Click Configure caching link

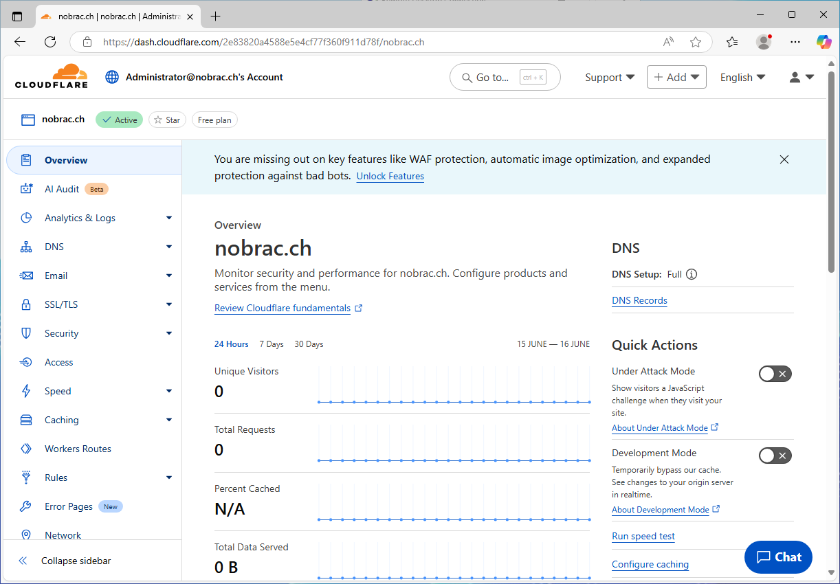point(650,564)
